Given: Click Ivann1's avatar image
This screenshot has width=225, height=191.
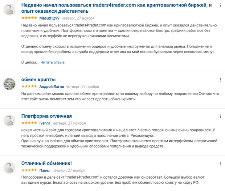Looking at the screenshot, I should [x=9, y=120].
